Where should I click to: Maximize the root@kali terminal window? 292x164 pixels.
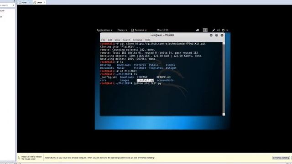coord(216,35)
